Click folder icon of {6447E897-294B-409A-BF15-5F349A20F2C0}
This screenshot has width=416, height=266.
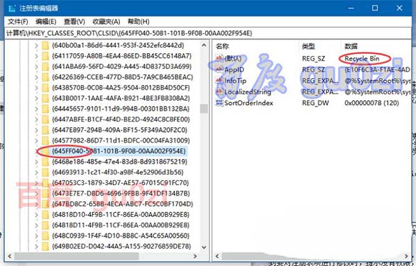pos(46,130)
